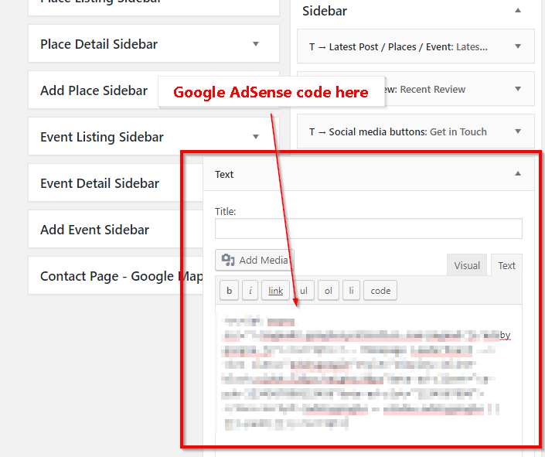Expand the Event Listing Sidebar panel

click(256, 137)
